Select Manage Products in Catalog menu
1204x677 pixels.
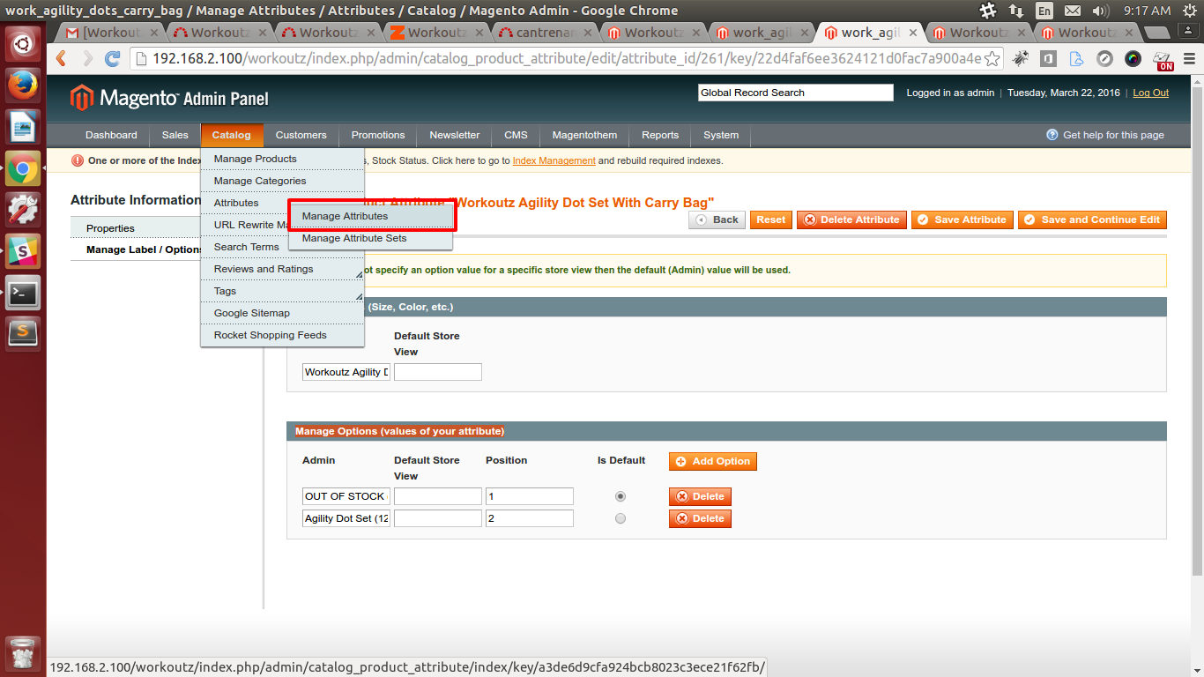(x=283, y=159)
